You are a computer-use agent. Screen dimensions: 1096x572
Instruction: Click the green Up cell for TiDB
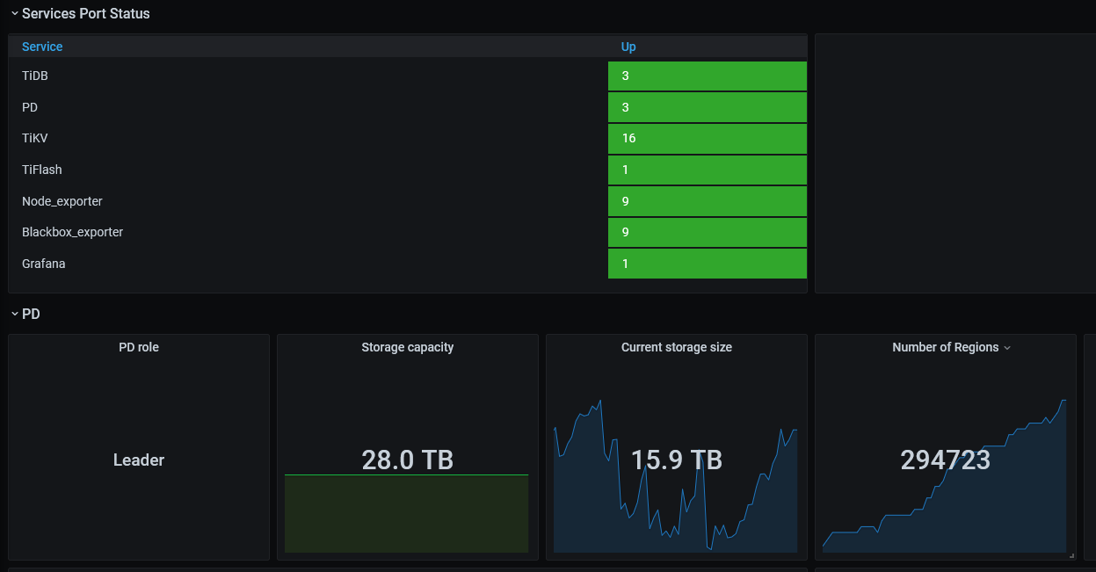(707, 76)
